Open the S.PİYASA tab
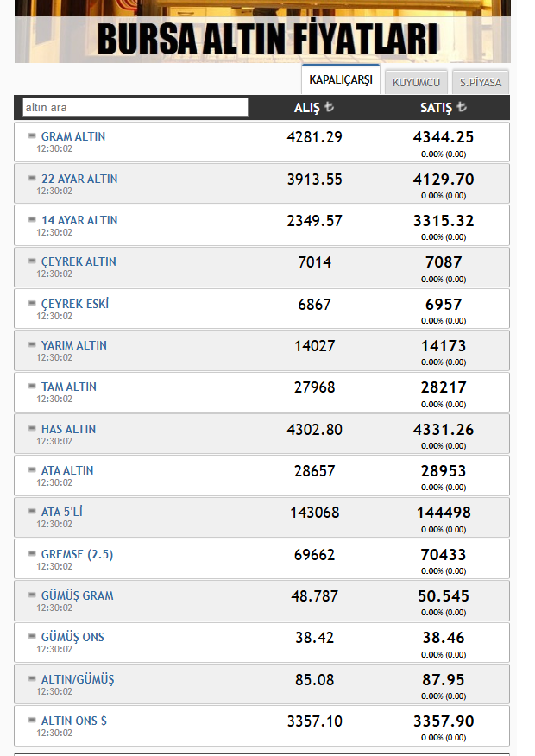 click(481, 83)
